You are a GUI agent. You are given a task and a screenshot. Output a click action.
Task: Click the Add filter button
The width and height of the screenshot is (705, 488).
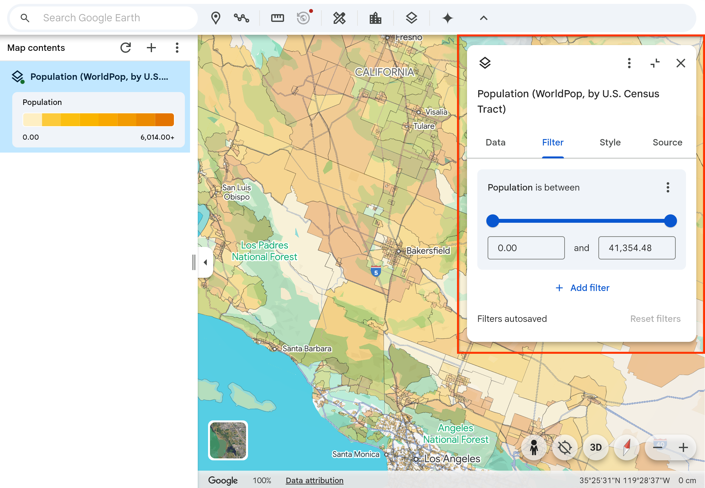click(x=582, y=288)
